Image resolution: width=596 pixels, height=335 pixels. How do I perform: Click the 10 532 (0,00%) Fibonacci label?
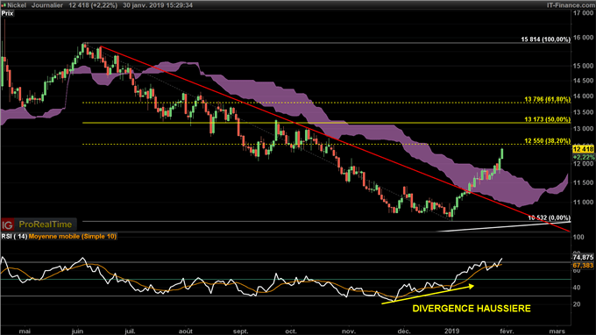click(549, 217)
